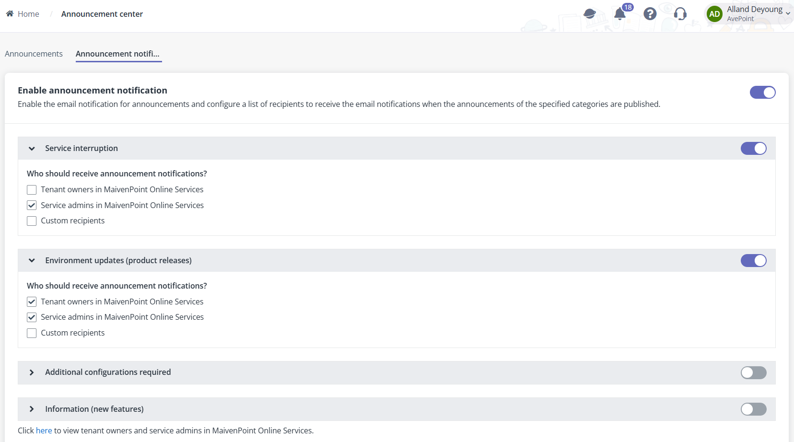
Task: Open Alland Deyoung account dropdown arrow
Action: click(x=788, y=13)
